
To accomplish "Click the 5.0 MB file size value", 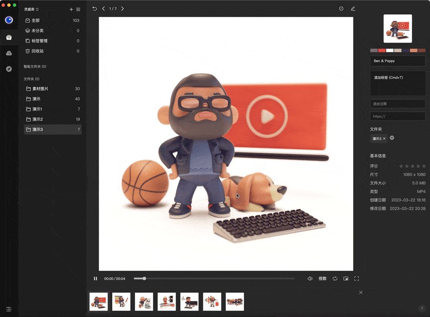I will (419, 183).
